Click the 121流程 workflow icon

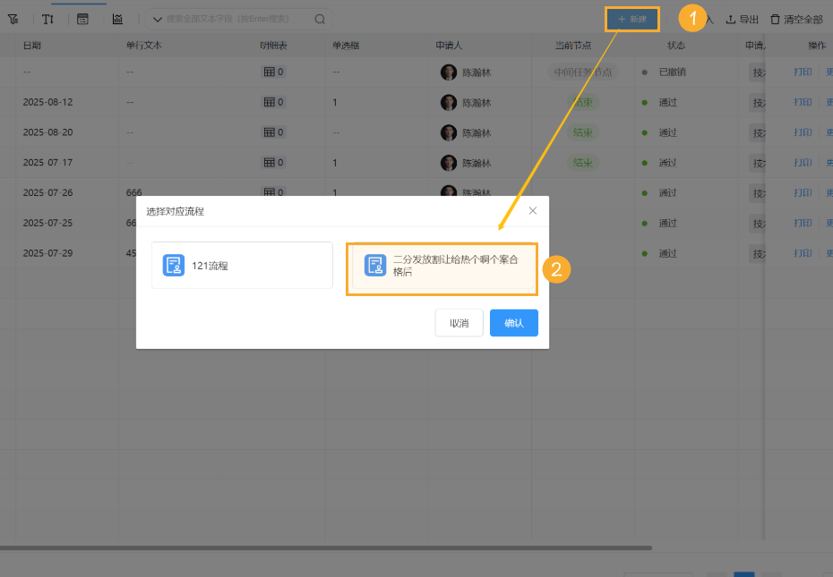tap(174, 265)
